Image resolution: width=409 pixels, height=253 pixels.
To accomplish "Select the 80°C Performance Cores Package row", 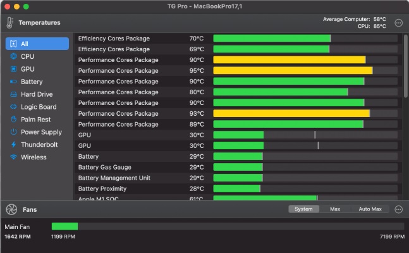I will click(238, 92).
